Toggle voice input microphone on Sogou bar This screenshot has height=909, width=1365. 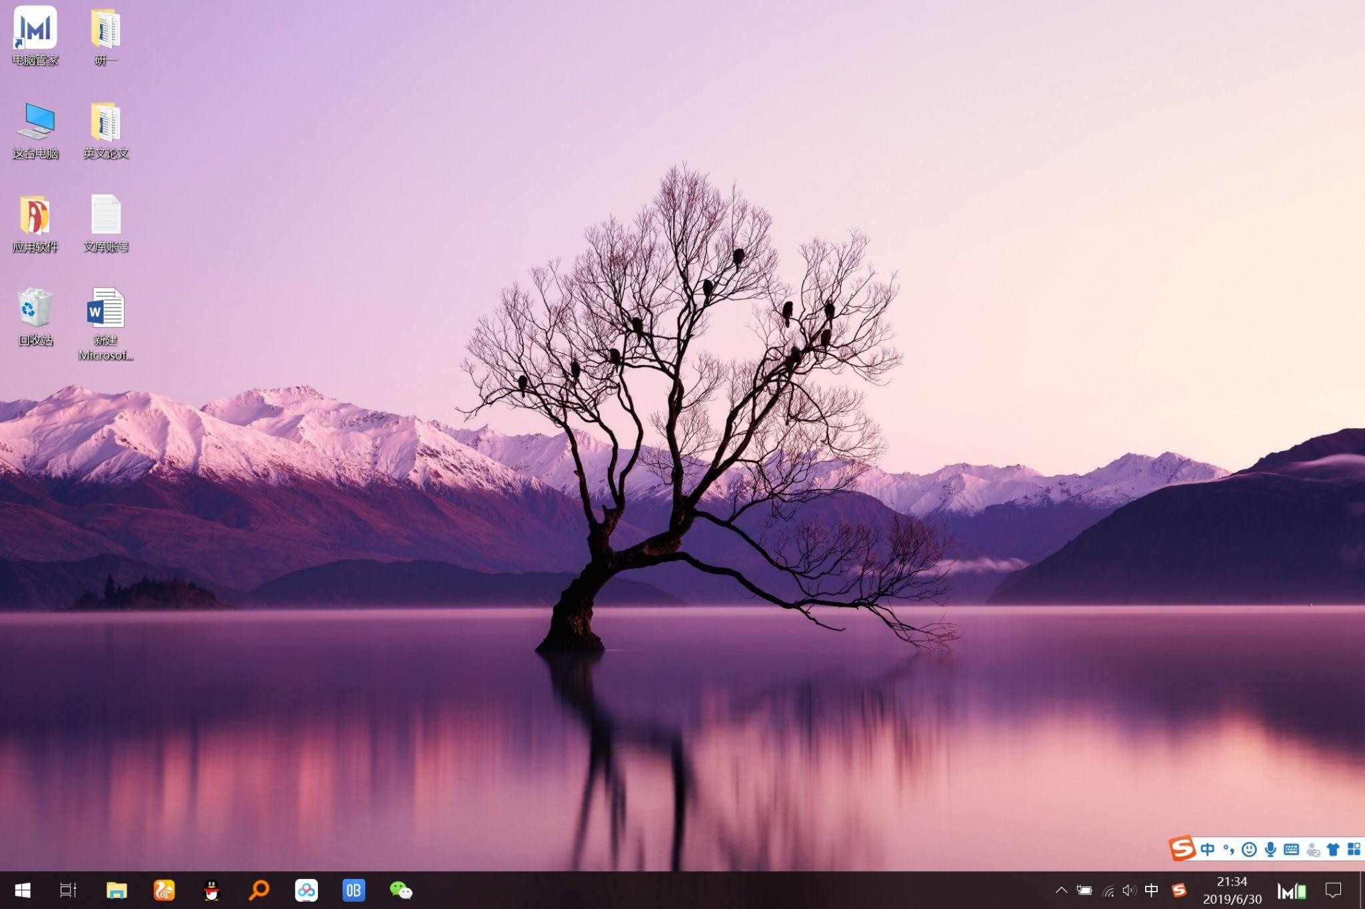pos(1270,849)
